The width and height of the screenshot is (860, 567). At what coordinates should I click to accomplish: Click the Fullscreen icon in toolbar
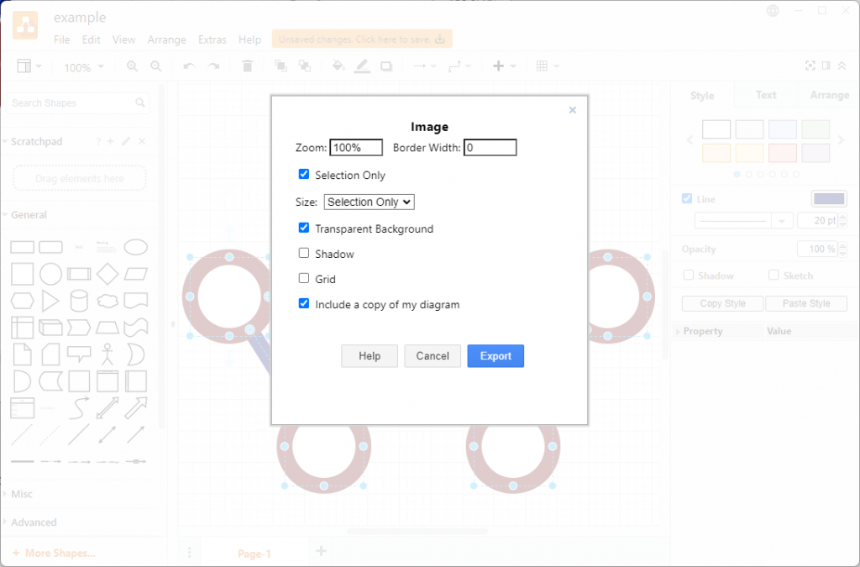tap(810, 66)
